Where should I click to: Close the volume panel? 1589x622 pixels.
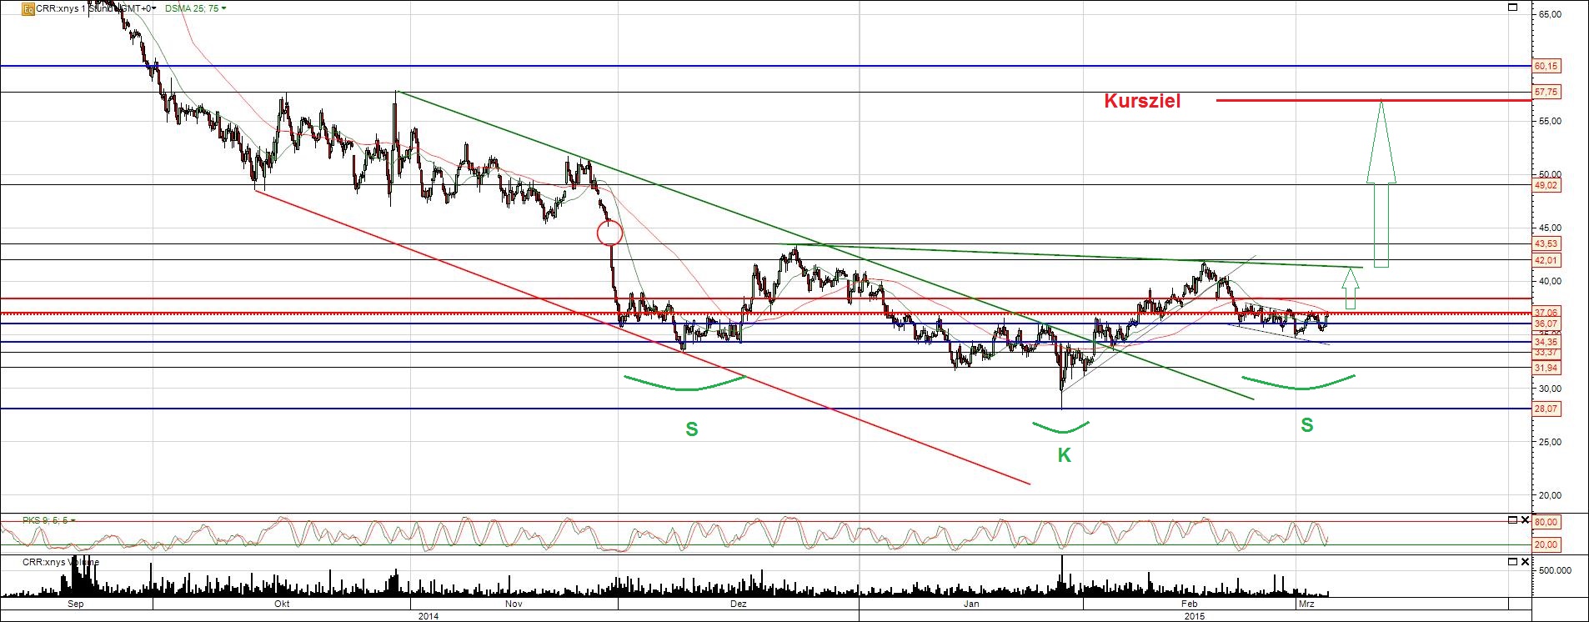[x=1526, y=564]
